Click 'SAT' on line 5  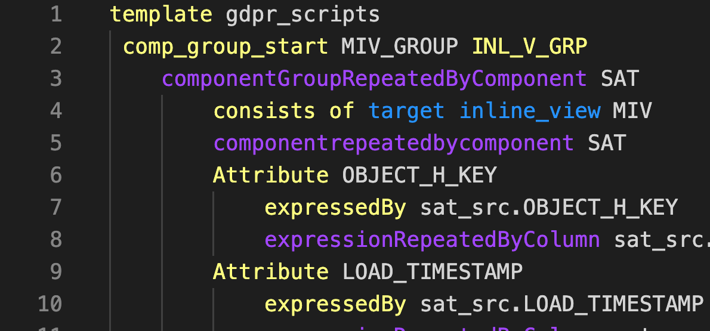(x=607, y=143)
